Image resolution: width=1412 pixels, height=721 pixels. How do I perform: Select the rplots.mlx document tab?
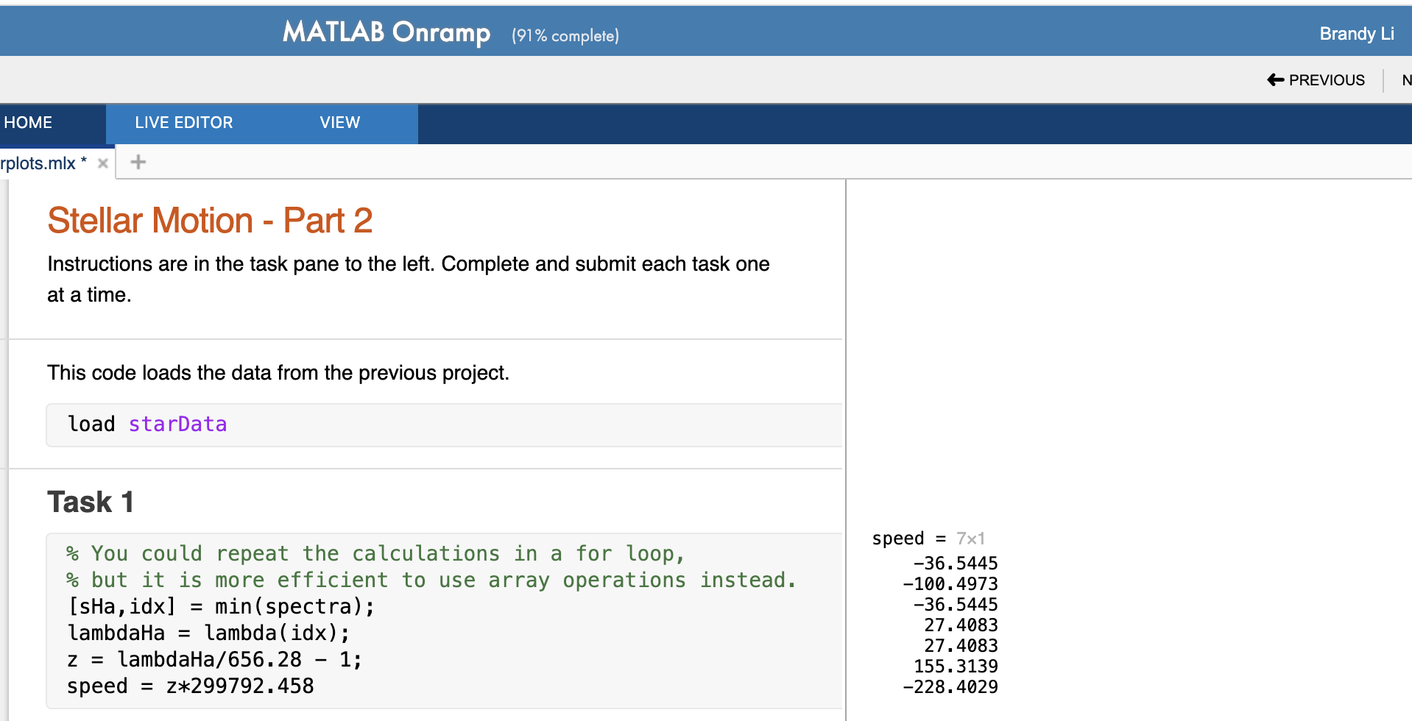[x=40, y=163]
